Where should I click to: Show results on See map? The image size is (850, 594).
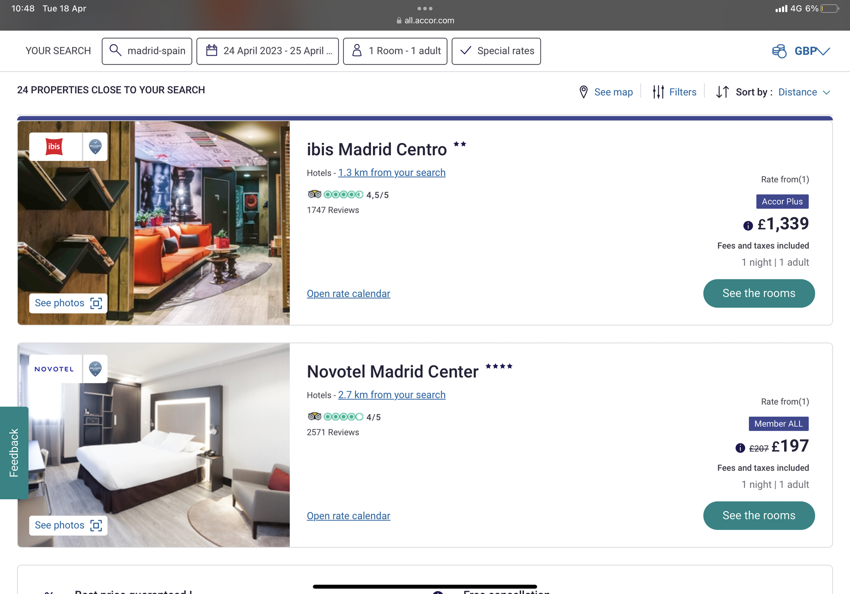click(606, 92)
